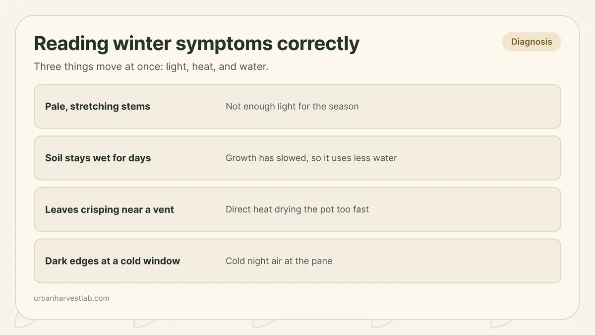Click the rightmost leaf outline decoration

click(x=501, y=323)
